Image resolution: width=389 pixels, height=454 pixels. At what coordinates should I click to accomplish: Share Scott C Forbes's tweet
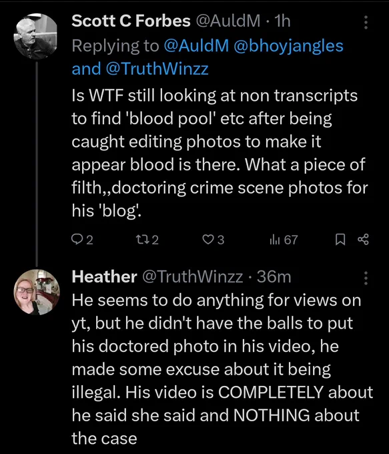tap(363, 240)
